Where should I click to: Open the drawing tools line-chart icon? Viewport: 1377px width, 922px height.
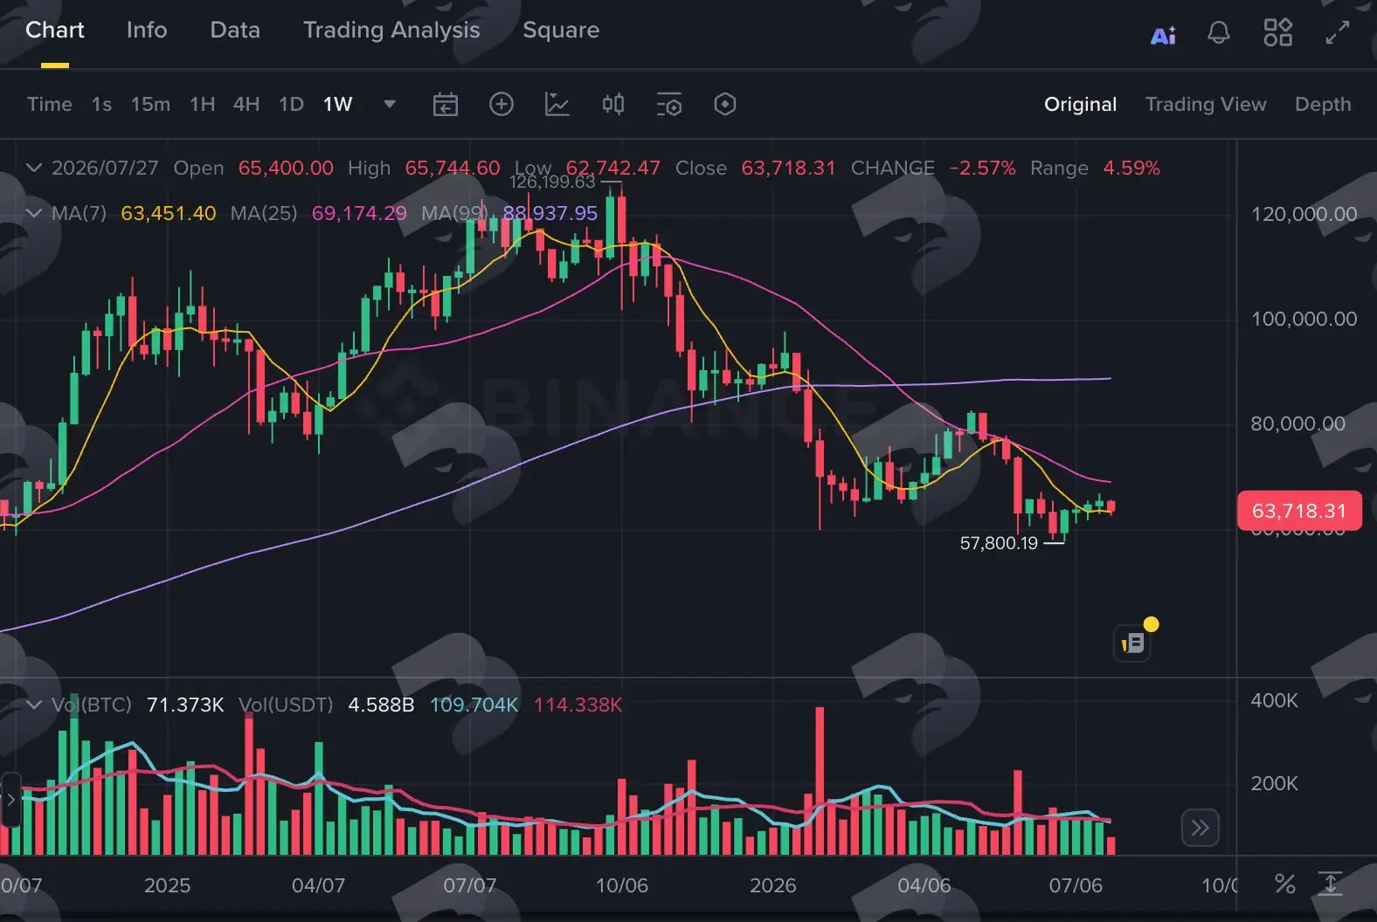pyautogui.click(x=557, y=105)
